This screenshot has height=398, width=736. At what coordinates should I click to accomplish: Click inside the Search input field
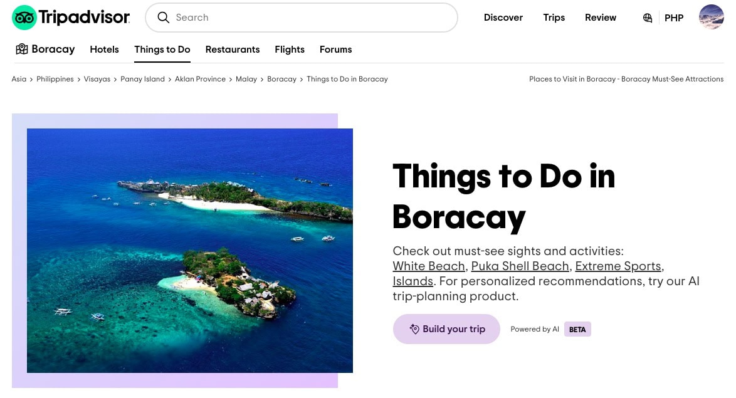[301, 18]
